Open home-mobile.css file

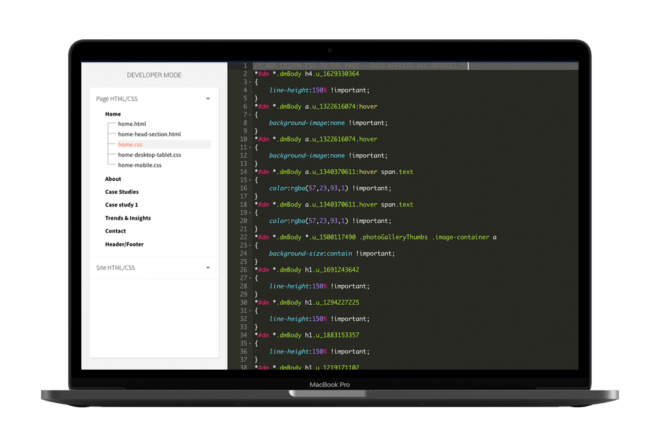coord(140,165)
